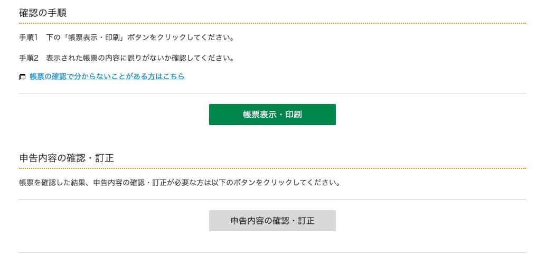Viewport: 545px width, 255px height.
Task: Click the paragraph starting 帳票を確認した結果
Action: 180,182
